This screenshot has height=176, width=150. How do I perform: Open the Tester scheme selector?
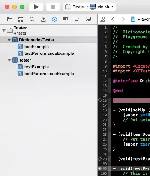click(75, 7)
